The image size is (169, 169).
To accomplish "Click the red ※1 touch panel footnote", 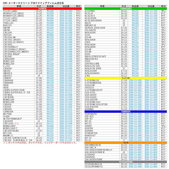I will tap(40, 143).
